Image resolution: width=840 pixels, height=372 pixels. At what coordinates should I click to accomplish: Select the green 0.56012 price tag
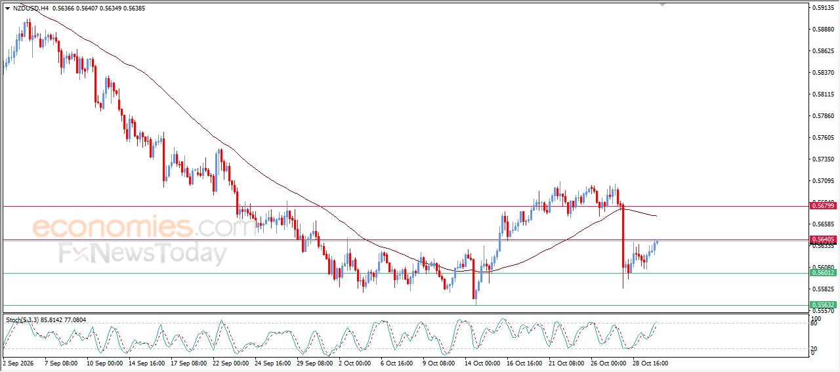point(823,273)
